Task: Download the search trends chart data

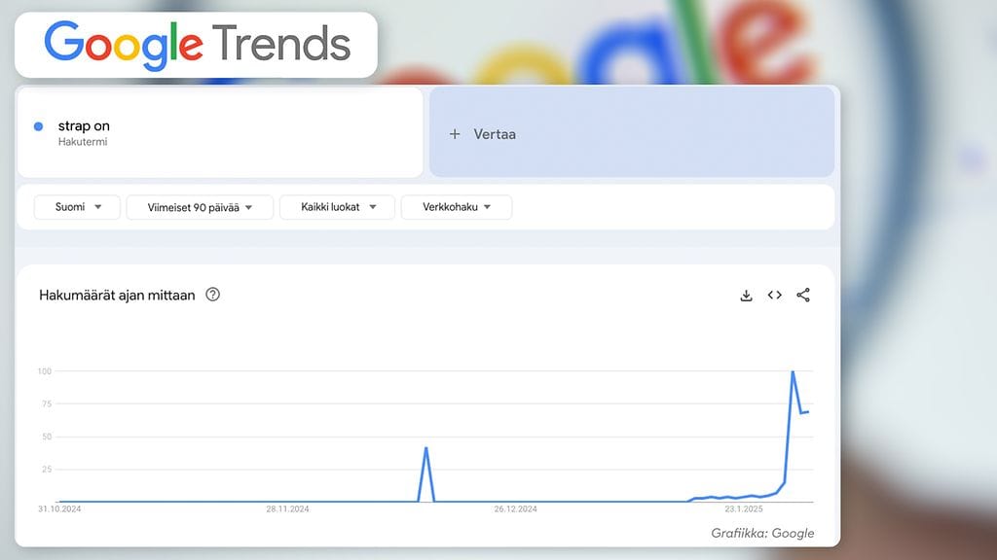Action: 746,295
